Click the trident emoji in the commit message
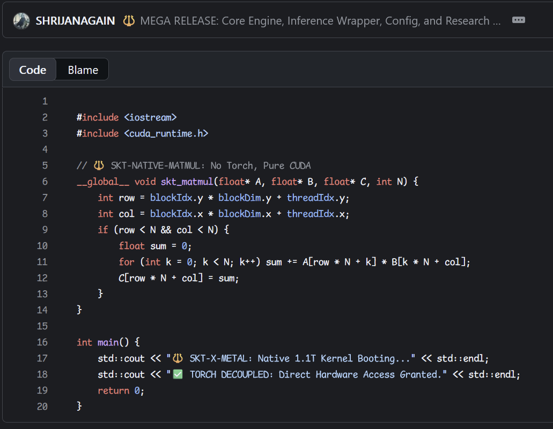The width and height of the screenshot is (553, 429). click(x=129, y=21)
